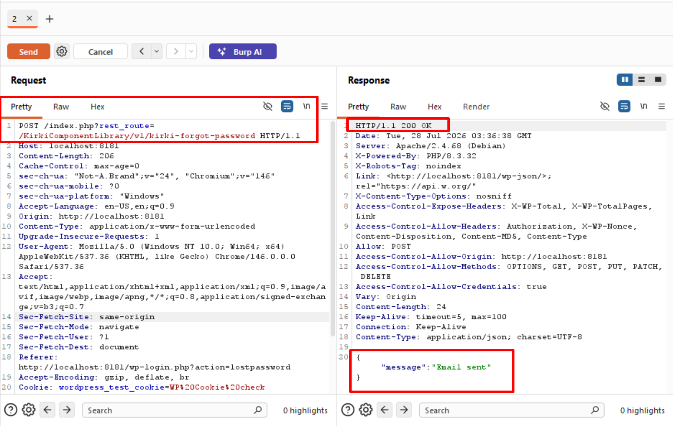673x426 pixels.
Task: Jump to next search match in Response
Action: 404,410
